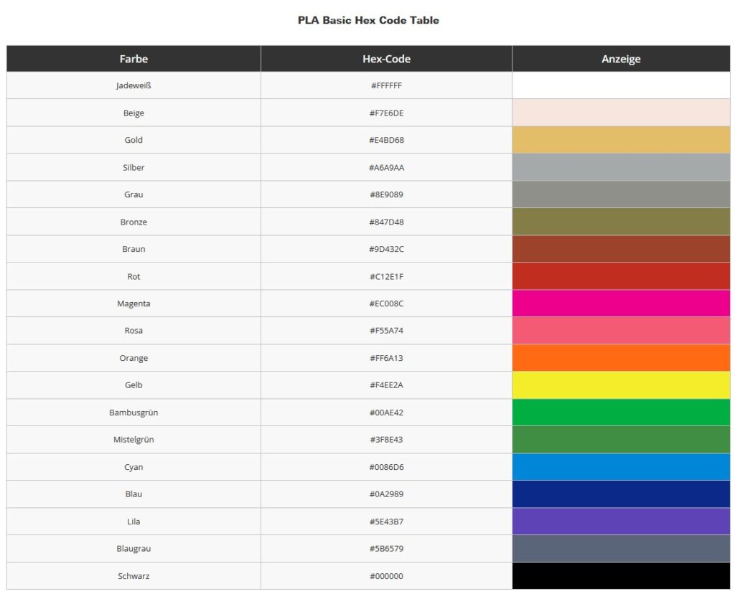Select hex code #3F8E43
The image size is (735, 594).
[x=386, y=440]
